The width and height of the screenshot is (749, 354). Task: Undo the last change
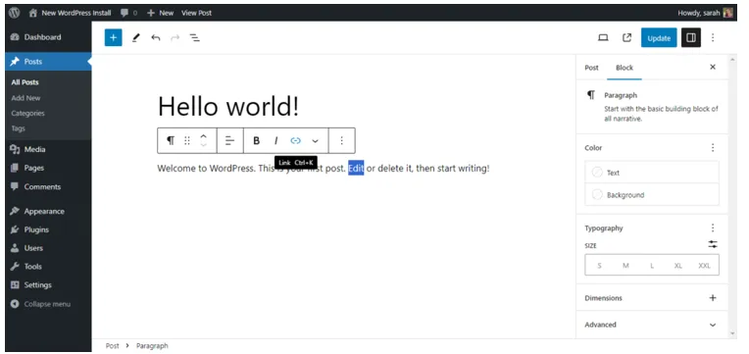(x=156, y=37)
